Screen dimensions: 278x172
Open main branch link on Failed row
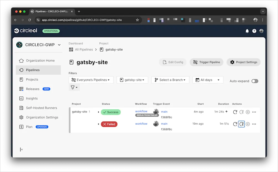tap(164, 124)
